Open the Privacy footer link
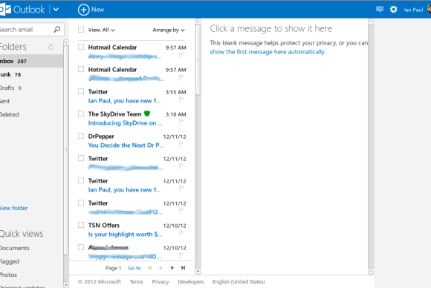The image size is (431, 288). 161,281
